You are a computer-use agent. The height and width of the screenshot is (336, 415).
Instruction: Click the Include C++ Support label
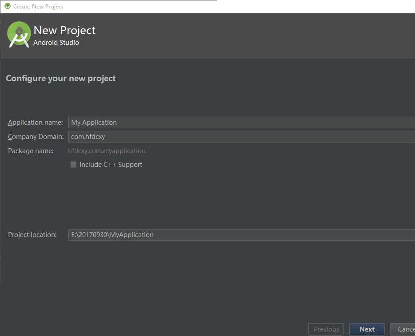coord(111,165)
